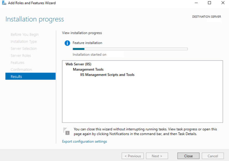Minimize the wizard window

point(196,3)
